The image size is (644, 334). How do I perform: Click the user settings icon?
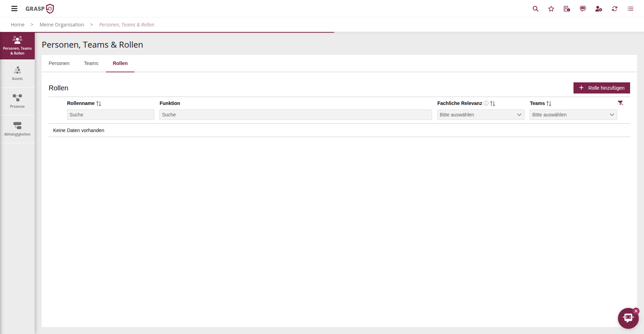(598, 9)
